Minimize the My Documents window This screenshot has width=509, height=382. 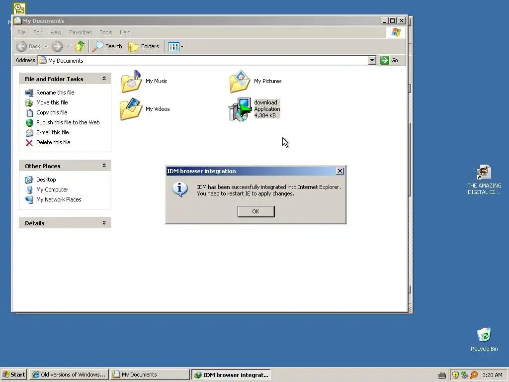(384, 21)
